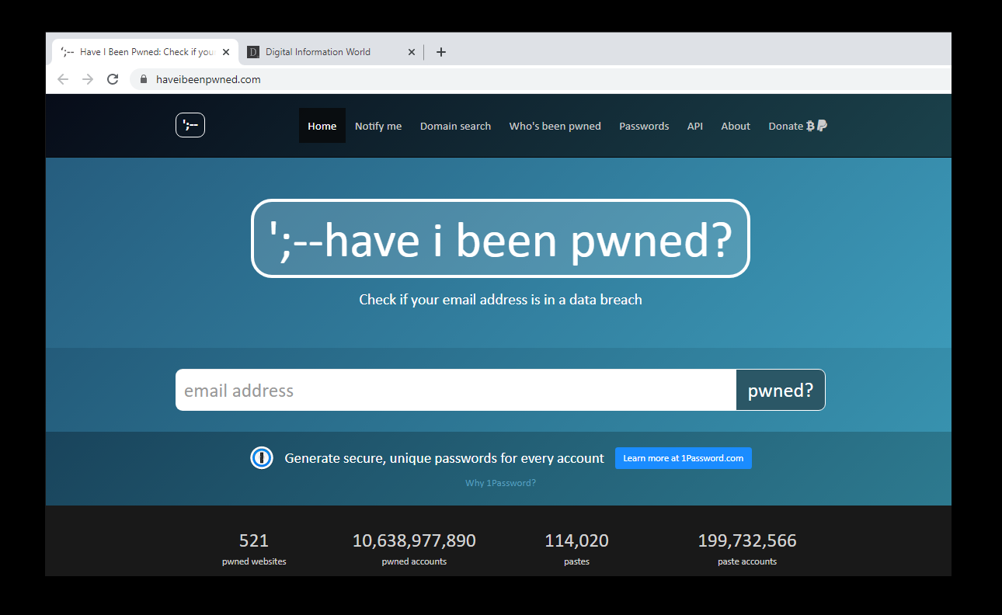The image size is (1002, 615).
Task: Click the pwned? search button
Action: (781, 390)
